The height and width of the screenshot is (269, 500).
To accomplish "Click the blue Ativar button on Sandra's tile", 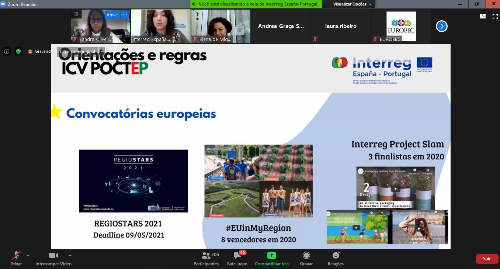I will (112, 15).
